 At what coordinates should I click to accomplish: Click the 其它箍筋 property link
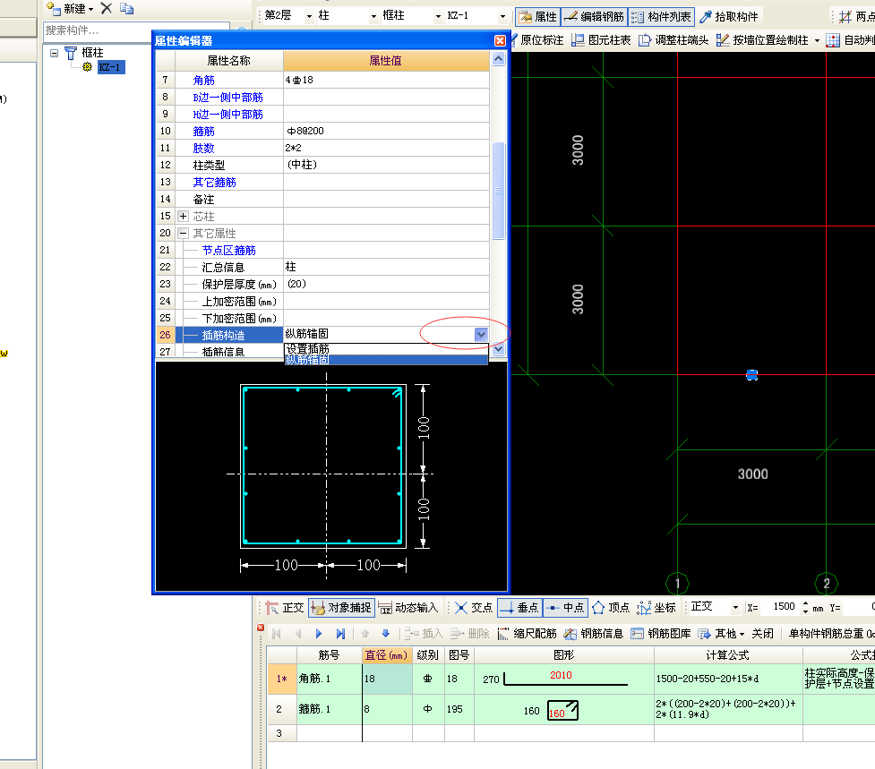click(214, 183)
